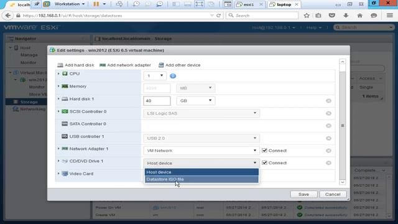Save the VM settings

pyautogui.click(x=303, y=194)
